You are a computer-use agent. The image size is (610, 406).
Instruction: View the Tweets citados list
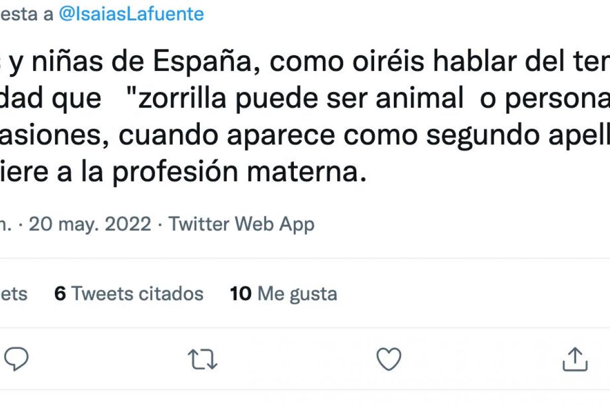pyautogui.click(x=137, y=293)
